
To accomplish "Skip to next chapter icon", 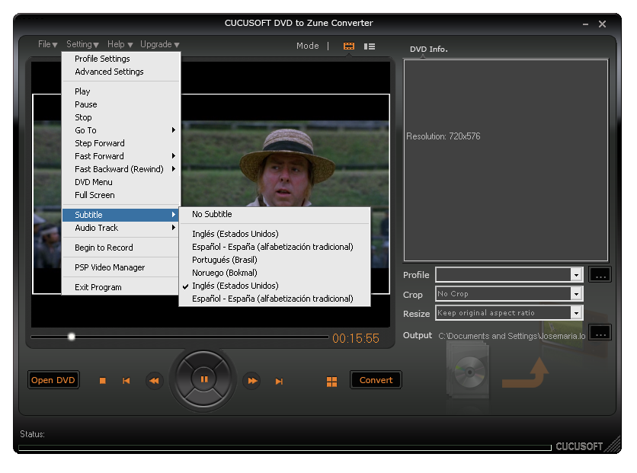I will pyautogui.click(x=279, y=382).
